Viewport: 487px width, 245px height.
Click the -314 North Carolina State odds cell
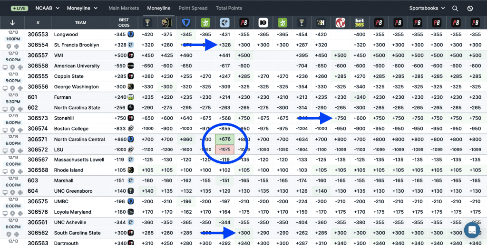pyautogui.click(x=302, y=108)
